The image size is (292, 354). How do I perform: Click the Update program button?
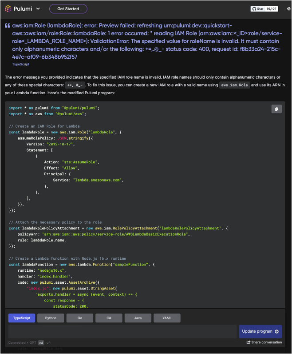[x=260, y=331]
